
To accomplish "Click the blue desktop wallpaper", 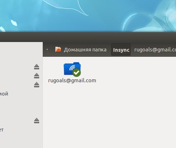I will [x=88, y=15].
